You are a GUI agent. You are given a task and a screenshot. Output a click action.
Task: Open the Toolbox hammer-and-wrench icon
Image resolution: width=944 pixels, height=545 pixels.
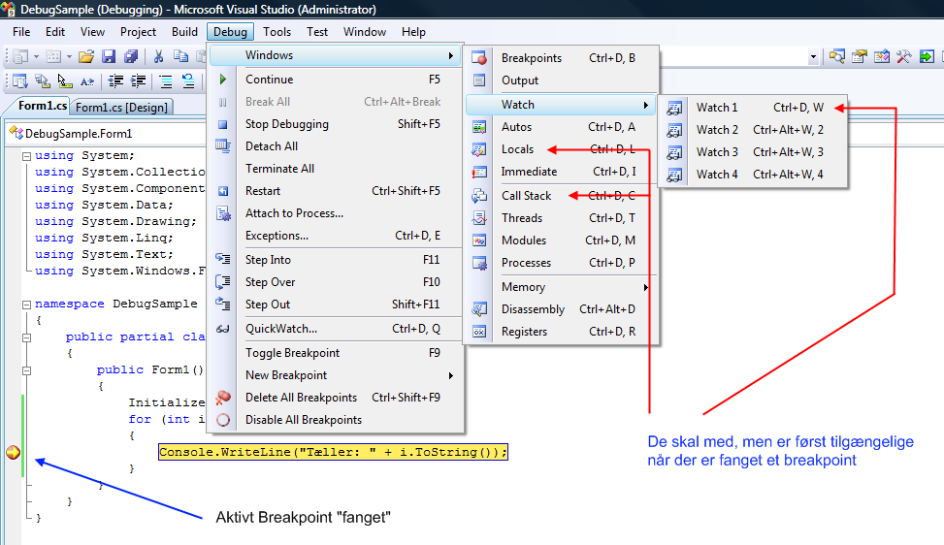pos(904,56)
